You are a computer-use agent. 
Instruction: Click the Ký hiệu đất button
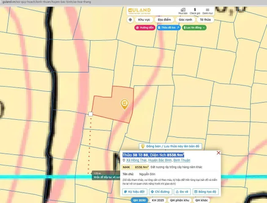click(x=135, y=192)
